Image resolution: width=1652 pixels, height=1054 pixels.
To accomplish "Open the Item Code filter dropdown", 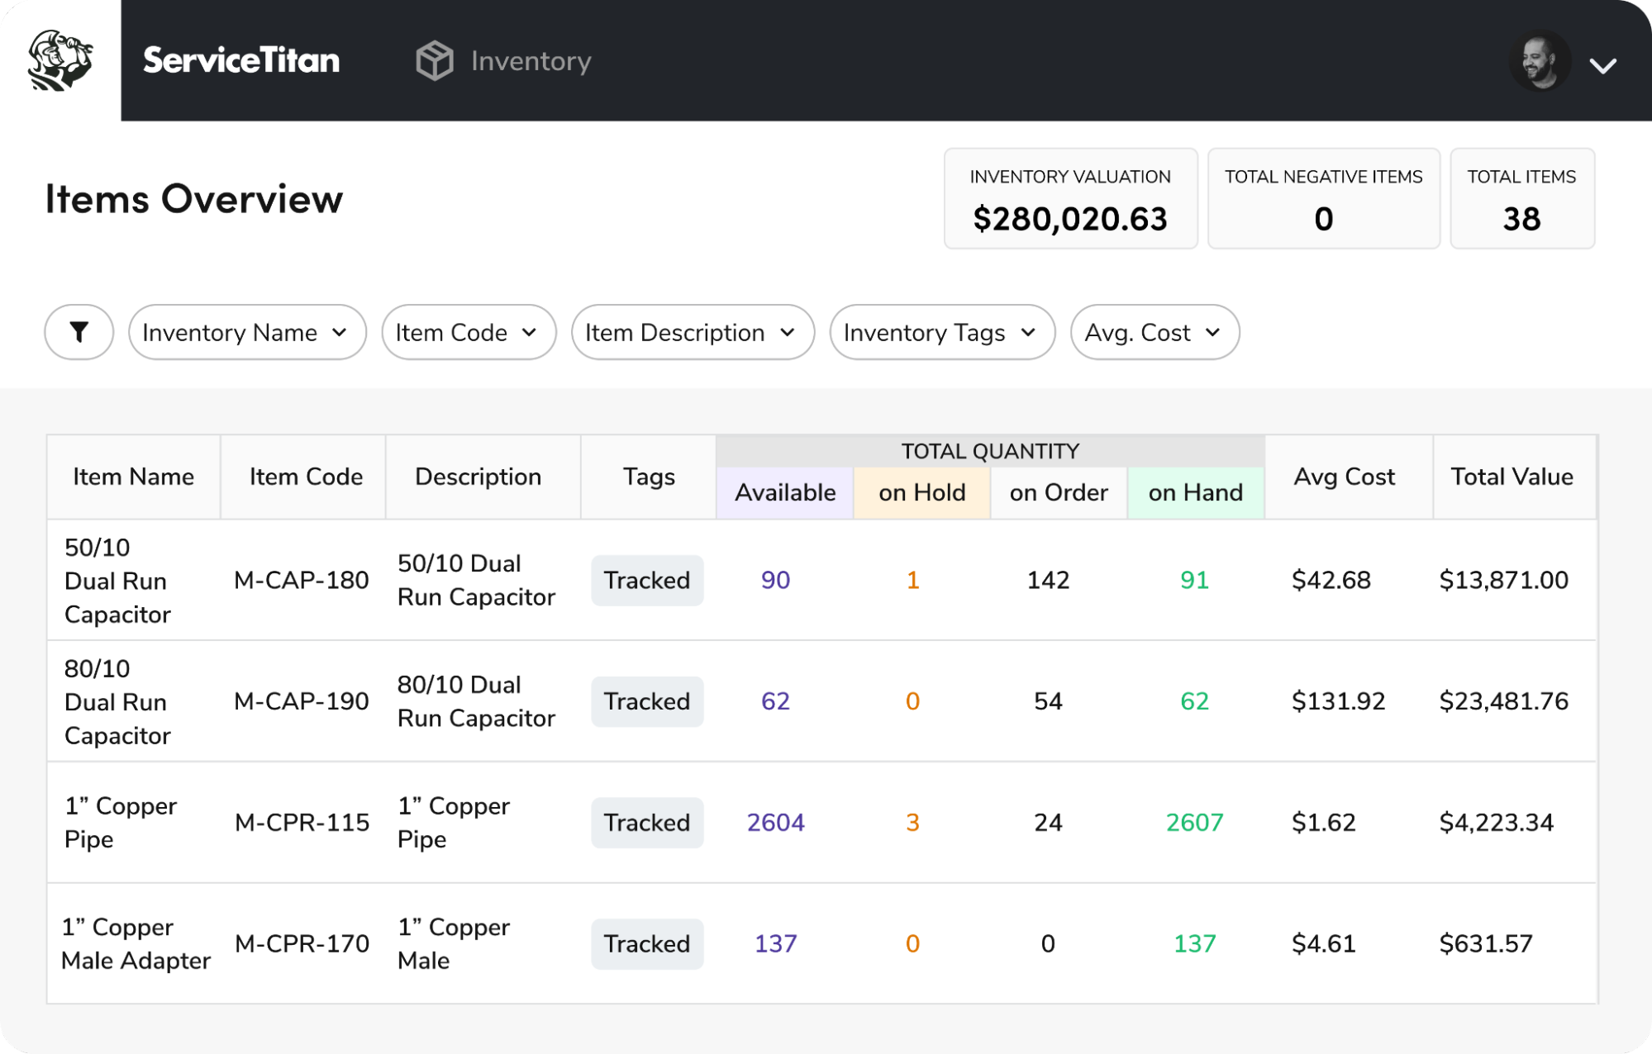I will click(x=468, y=332).
